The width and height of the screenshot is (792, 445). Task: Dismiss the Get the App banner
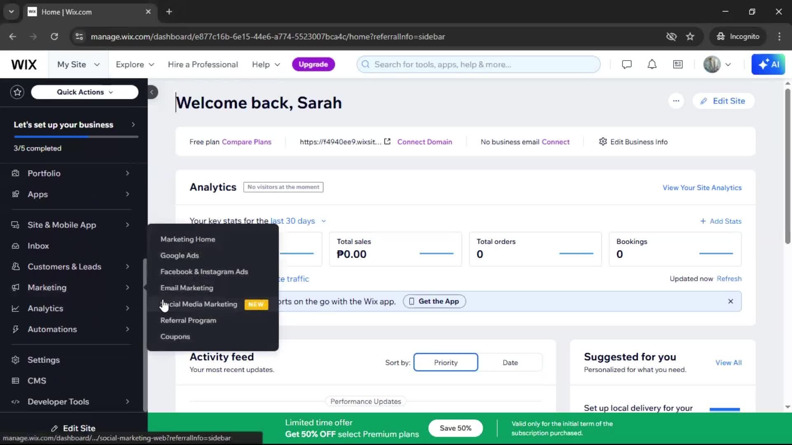(731, 301)
